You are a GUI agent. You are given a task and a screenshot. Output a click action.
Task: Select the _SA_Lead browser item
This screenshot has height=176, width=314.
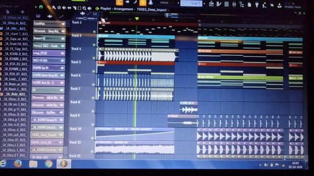pos(16,79)
